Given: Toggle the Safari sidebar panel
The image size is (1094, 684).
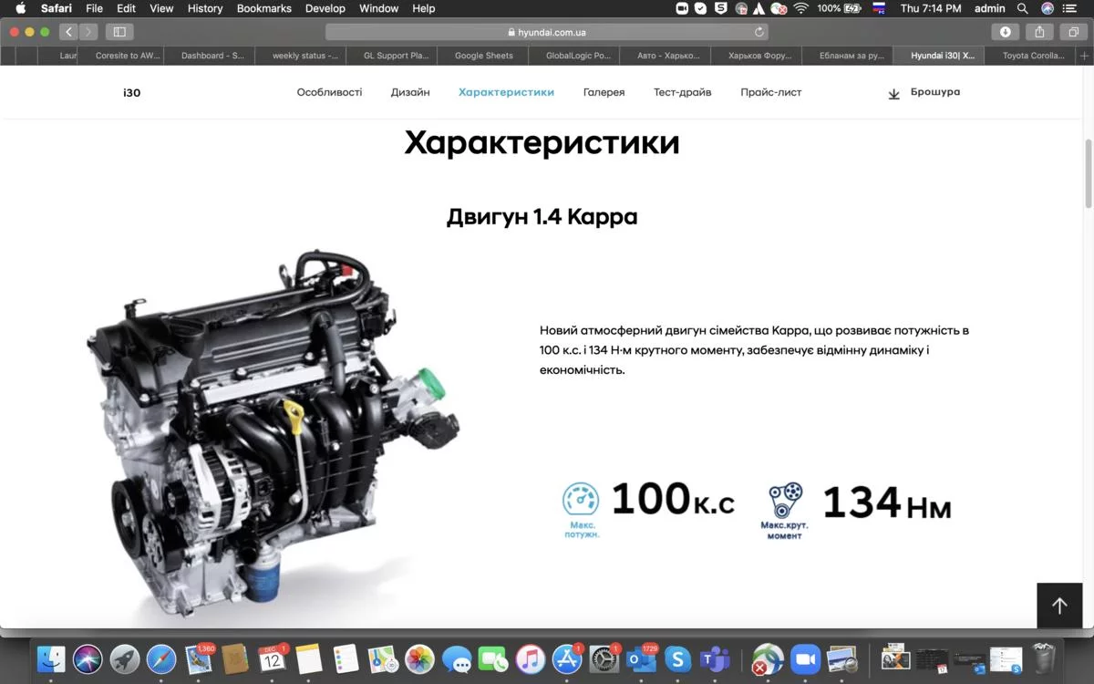Looking at the screenshot, I should 119,32.
